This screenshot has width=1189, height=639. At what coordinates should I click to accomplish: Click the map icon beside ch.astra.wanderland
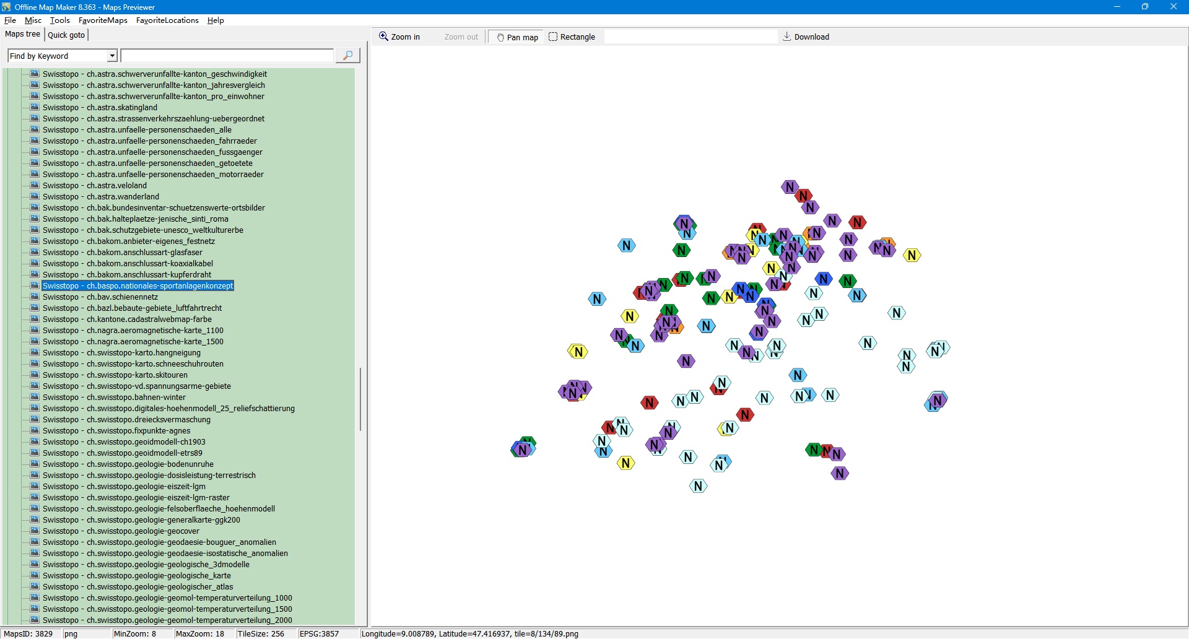[x=35, y=196]
